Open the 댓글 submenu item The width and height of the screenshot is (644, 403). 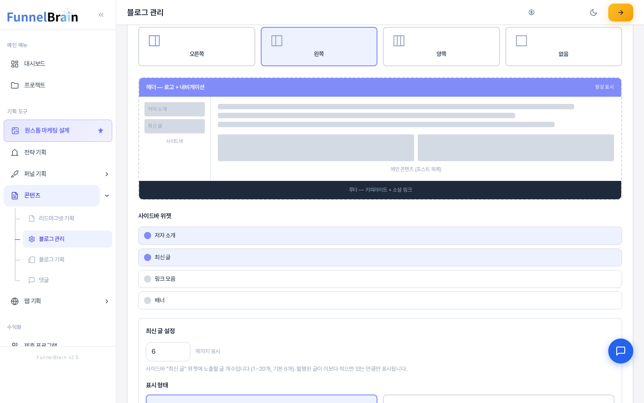pos(68,280)
